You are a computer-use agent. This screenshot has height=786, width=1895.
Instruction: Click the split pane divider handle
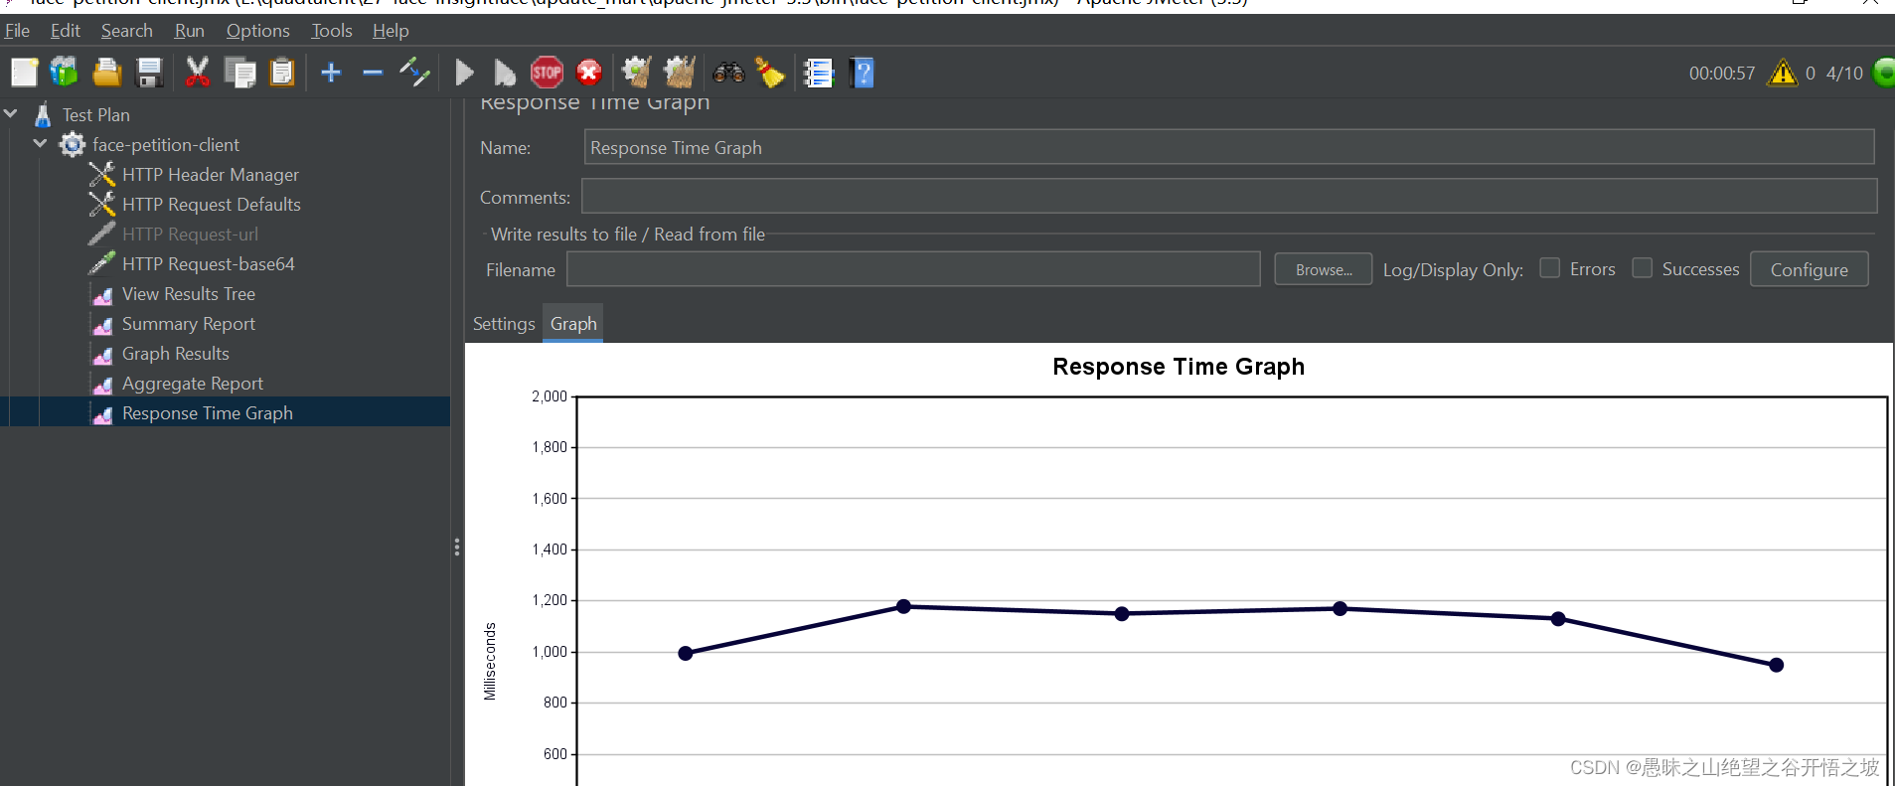pos(457,547)
